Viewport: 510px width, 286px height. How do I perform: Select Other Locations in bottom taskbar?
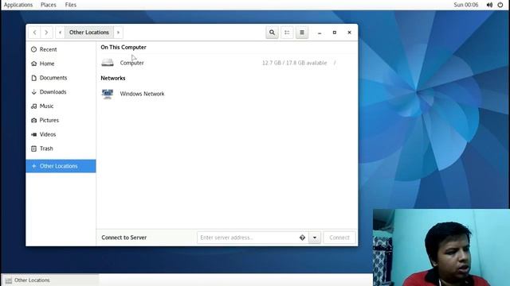(50, 280)
